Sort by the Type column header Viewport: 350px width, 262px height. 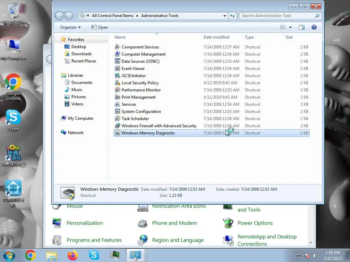263,37
